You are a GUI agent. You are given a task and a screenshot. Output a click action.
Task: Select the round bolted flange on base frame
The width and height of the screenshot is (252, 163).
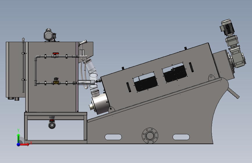click(150, 135)
